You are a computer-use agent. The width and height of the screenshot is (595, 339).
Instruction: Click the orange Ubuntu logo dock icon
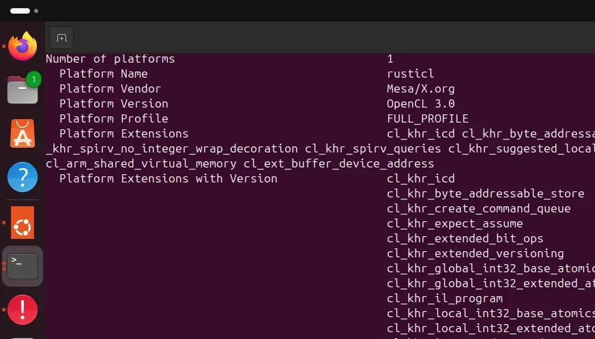tap(23, 223)
